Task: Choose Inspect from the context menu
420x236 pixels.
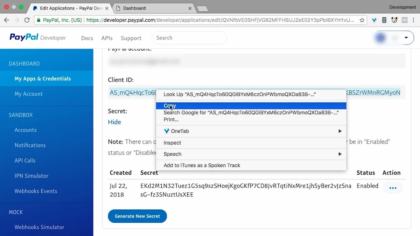Action: point(251,143)
